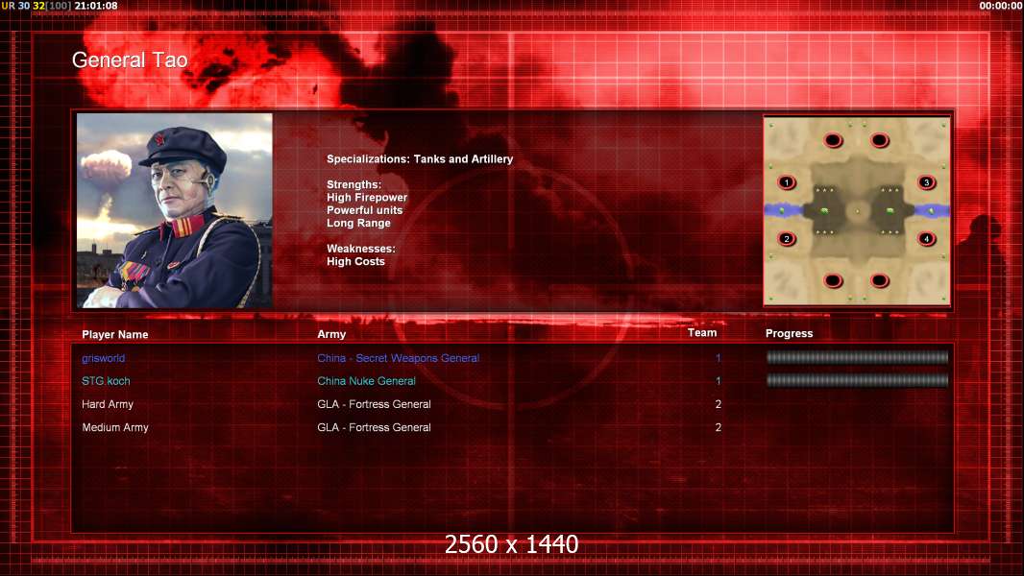Click start position 3 marker on minimap
This screenshot has height=576, width=1024.
click(926, 182)
